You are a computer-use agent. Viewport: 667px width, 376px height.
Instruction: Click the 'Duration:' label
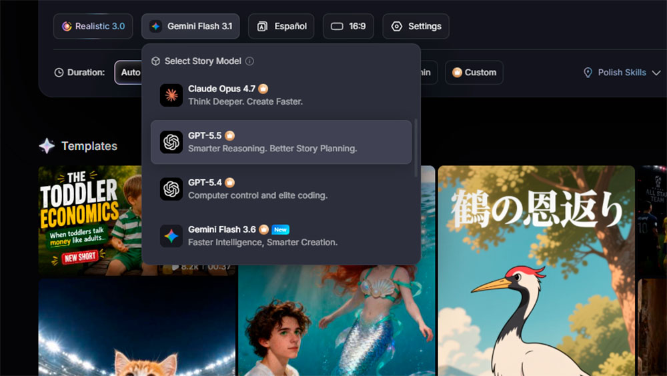tap(86, 72)
